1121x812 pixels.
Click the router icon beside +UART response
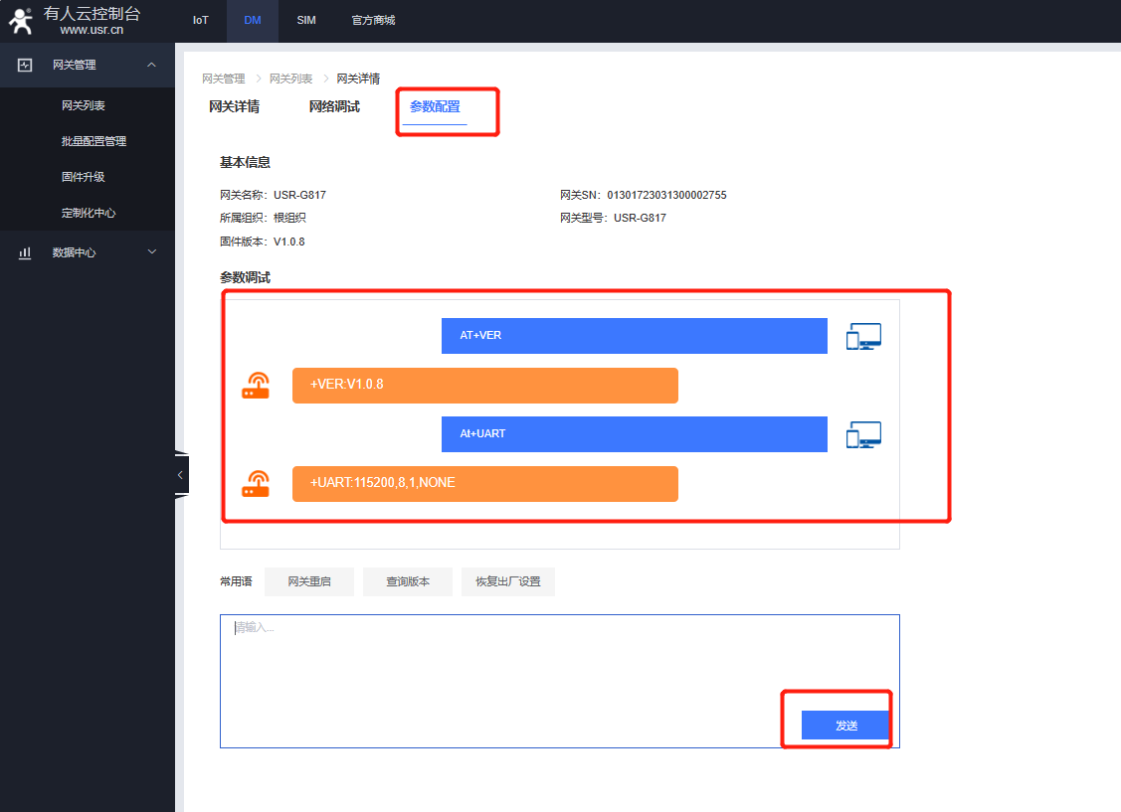pyautogui.click(x=256, y=484)
